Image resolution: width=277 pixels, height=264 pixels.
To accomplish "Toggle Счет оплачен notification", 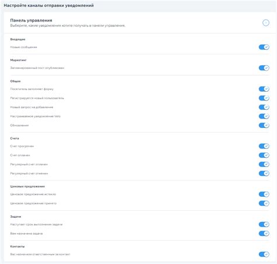I will (x=264, y=155).
